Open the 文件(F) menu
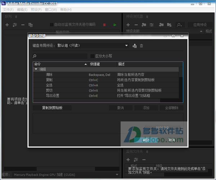This screenshot has width=216, height=180. click(8, 10)
